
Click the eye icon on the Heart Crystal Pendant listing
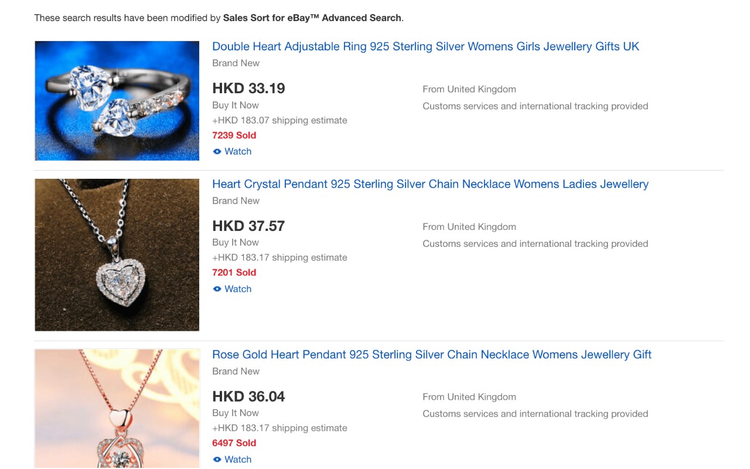point(217,289)
